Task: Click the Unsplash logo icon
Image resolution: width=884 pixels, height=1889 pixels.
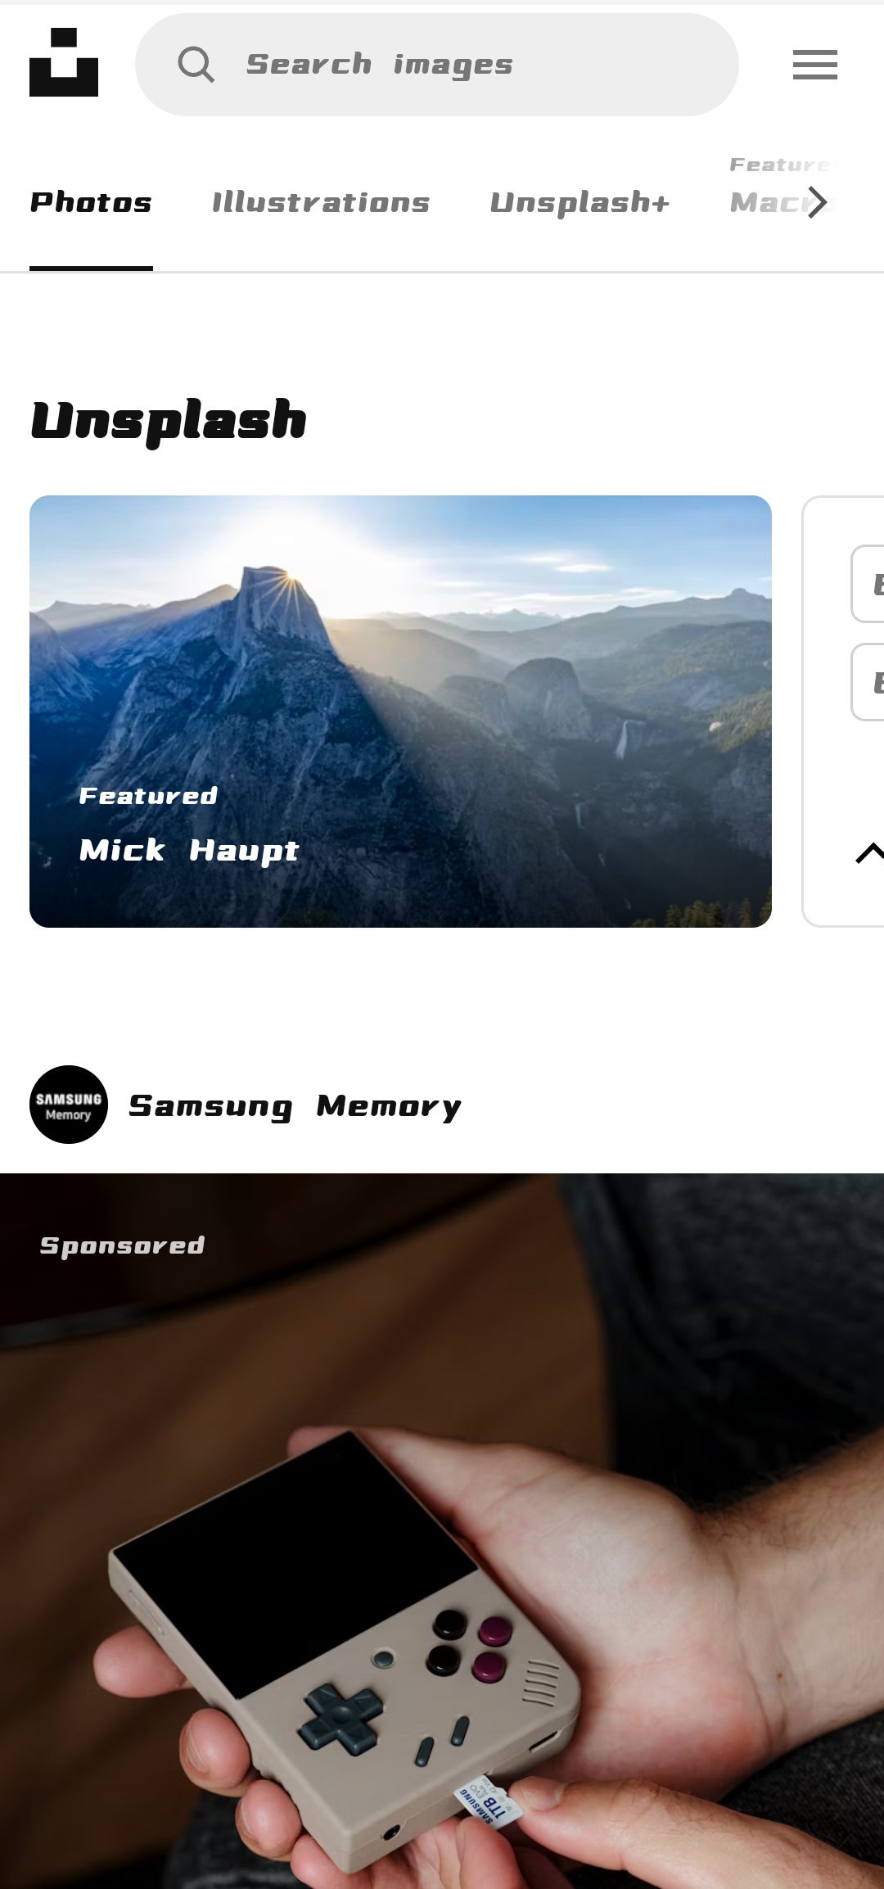Action: 64,62
